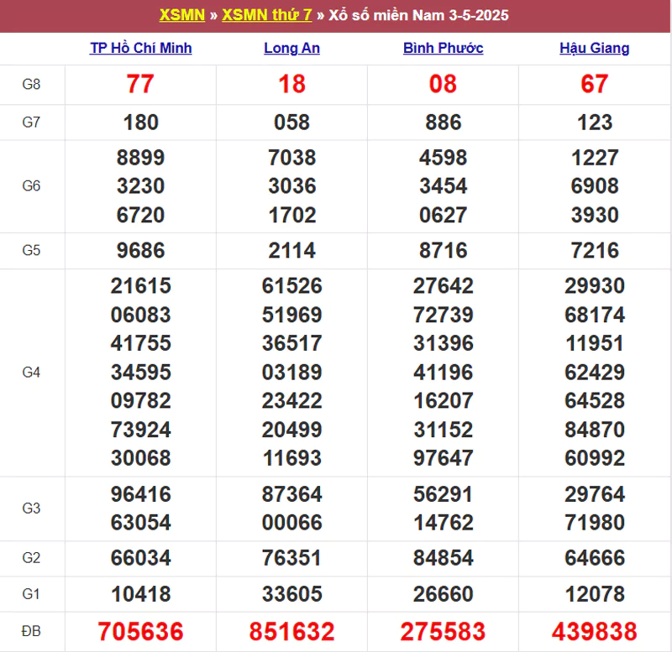Viewport: 672px width, 652px height.
Task: Click G4 number 16207
Action: coord(444,401)
